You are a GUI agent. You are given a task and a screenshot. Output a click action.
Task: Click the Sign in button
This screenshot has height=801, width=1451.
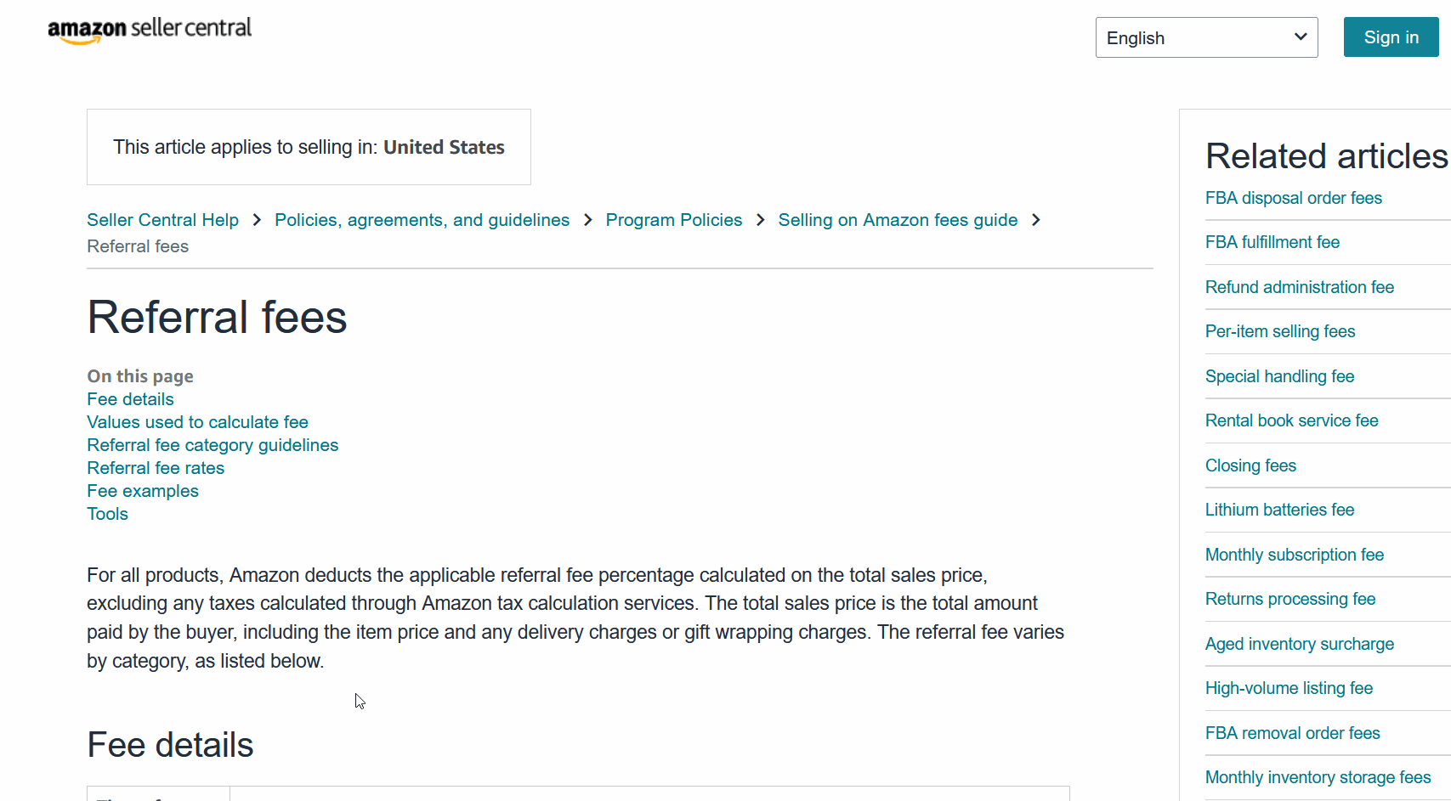pyautogui.click(x=1391, y=37)
